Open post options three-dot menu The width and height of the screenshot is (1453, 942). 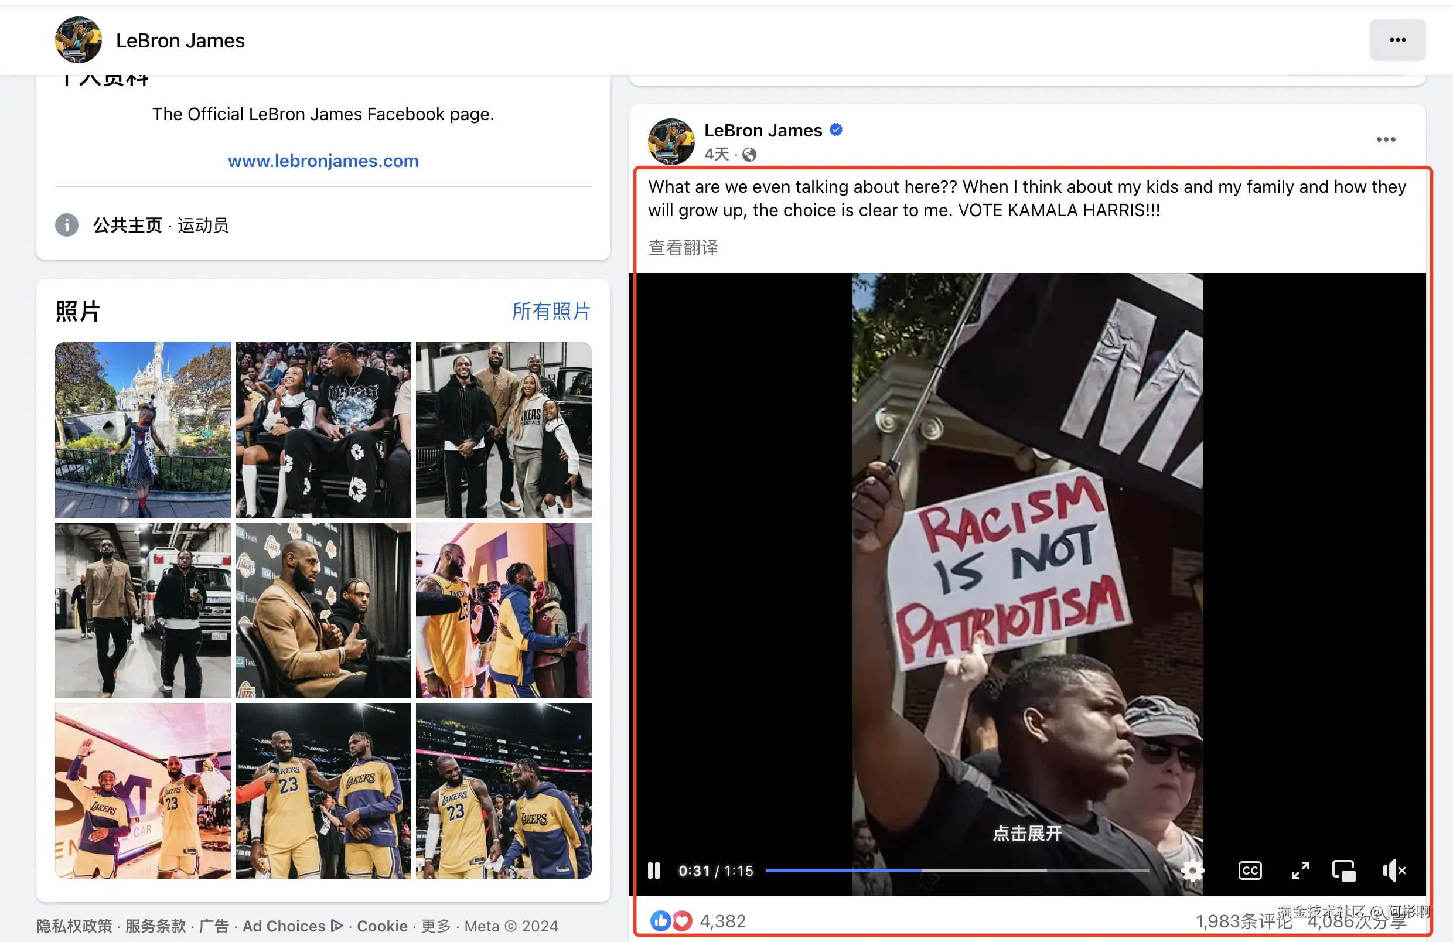[x=1386, y=140]
